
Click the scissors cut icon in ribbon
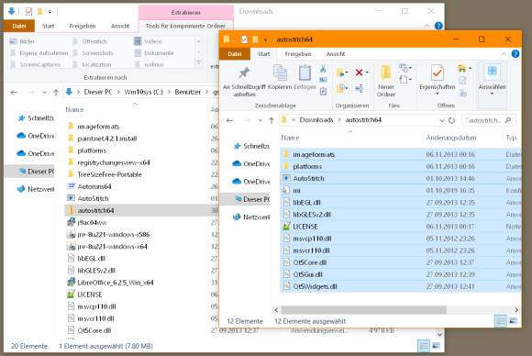coord(323,69)
